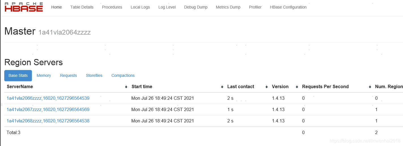Click version 1.4.13 in 1a41vla2066zzzz row
This screenshot has height=146, width=403.
278,98
